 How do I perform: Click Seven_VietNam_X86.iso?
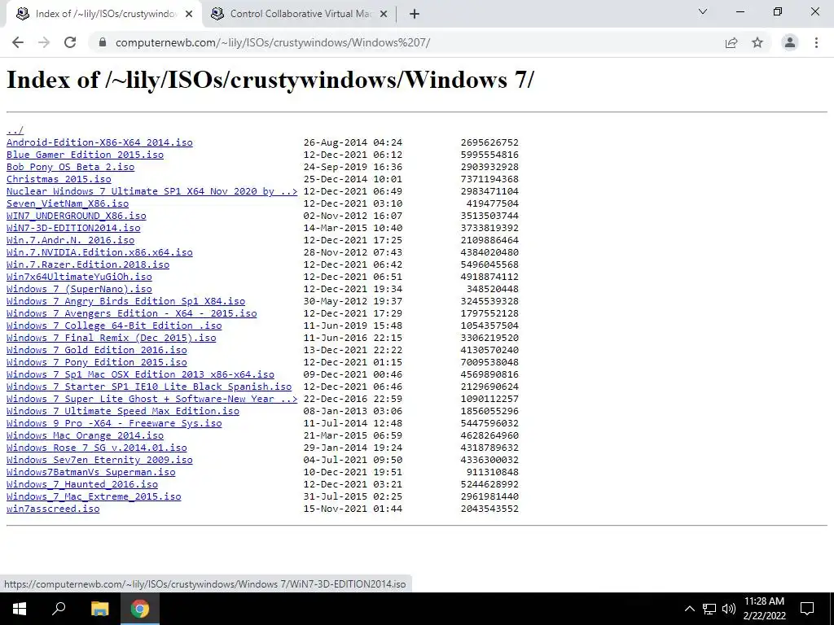(68, 203)
